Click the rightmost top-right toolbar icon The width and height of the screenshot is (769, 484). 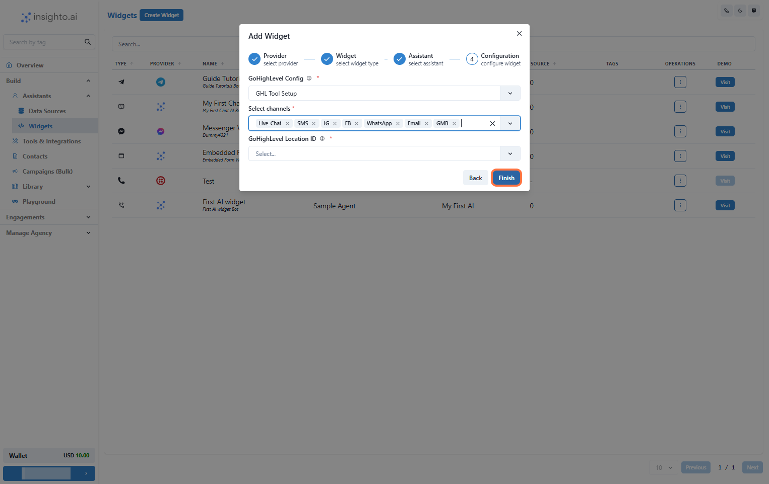pos(754,11)
